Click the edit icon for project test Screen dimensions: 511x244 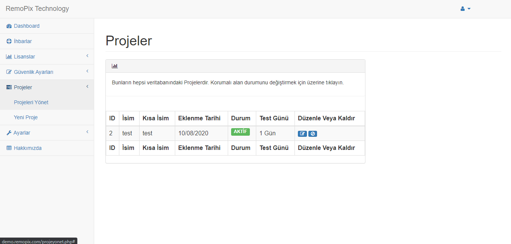pos(302,134)
